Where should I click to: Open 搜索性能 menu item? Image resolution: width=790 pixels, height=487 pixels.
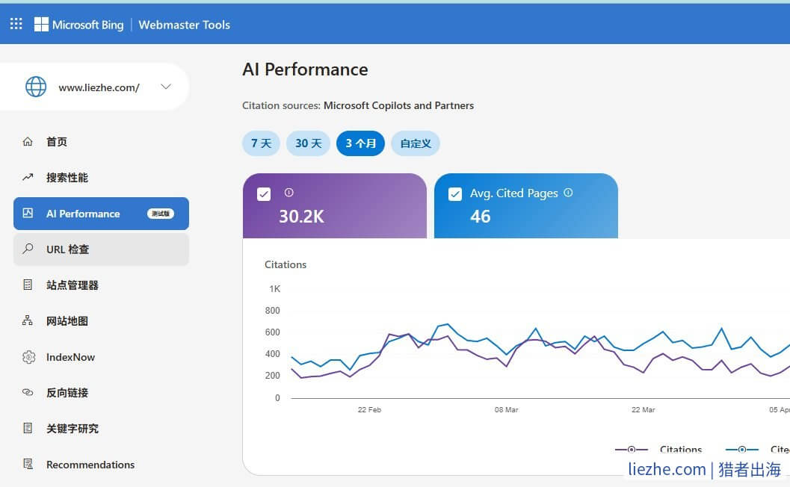(101, 177)
